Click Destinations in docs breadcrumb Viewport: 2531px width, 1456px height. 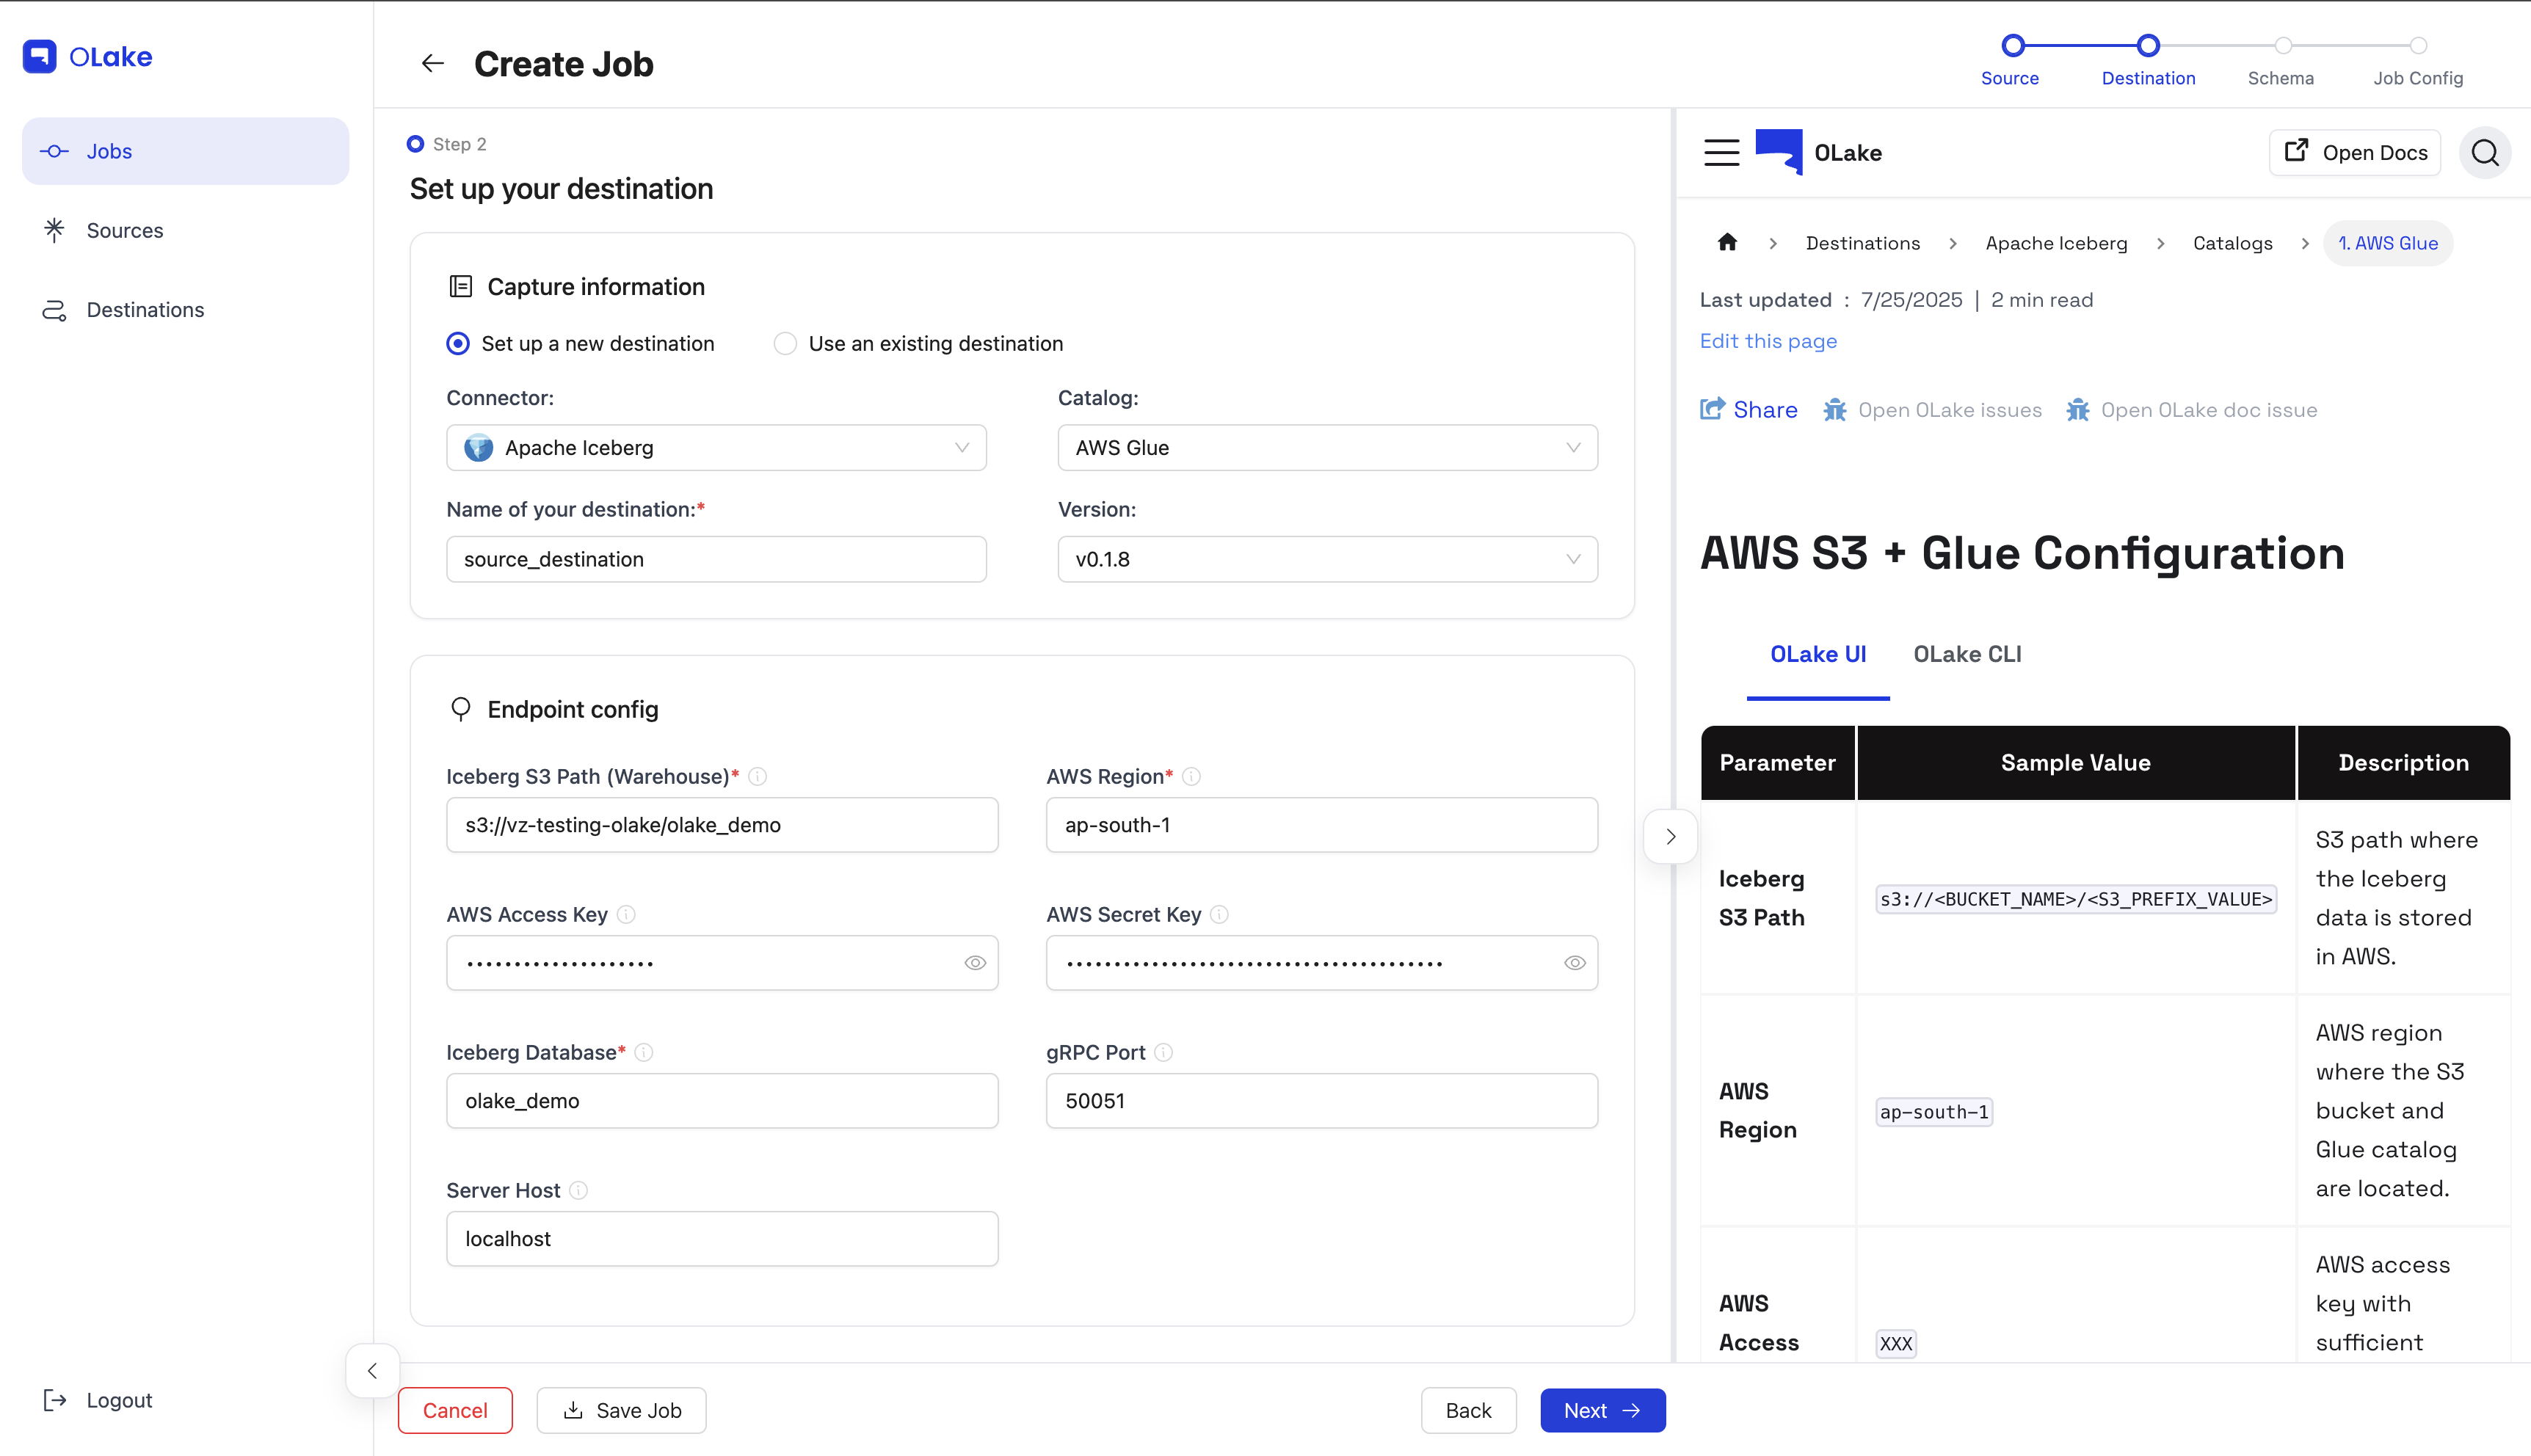click(1862, 243)
